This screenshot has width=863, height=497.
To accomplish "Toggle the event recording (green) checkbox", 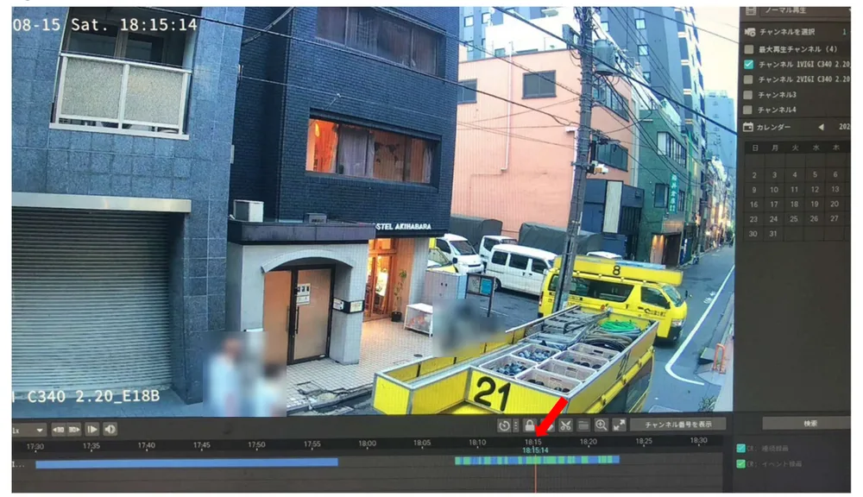I will click(x=740, y=464).
